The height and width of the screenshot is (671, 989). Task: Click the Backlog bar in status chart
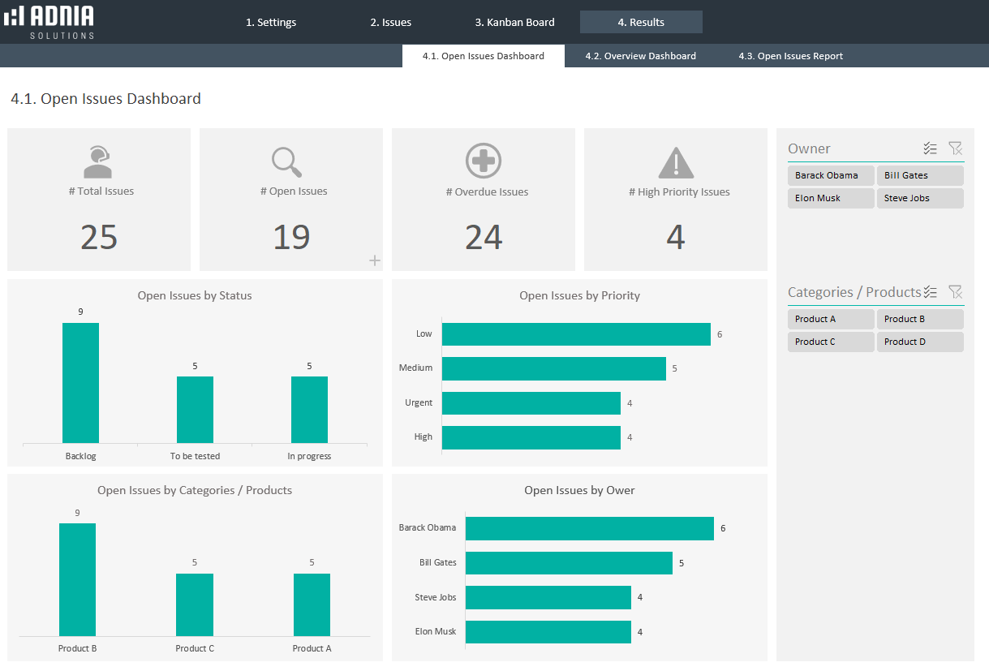click(x=80, y=382)
